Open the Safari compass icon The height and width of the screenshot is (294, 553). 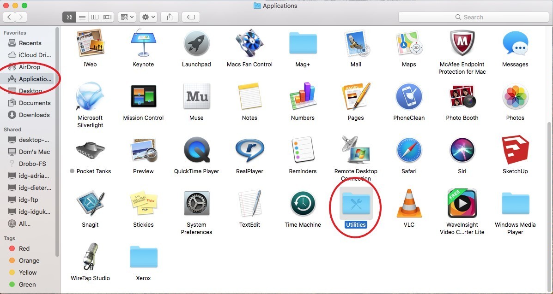coord(409,150)
